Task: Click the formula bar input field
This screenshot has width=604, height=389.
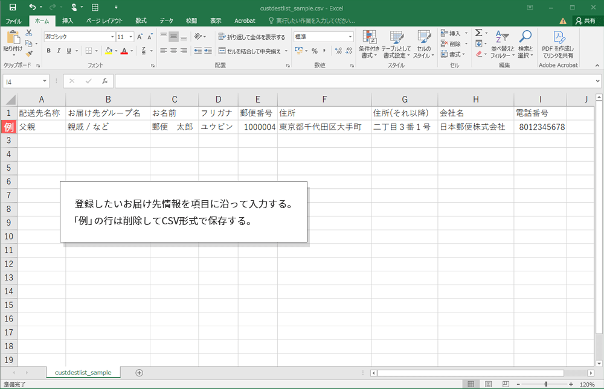Action: tap(356, 81)
